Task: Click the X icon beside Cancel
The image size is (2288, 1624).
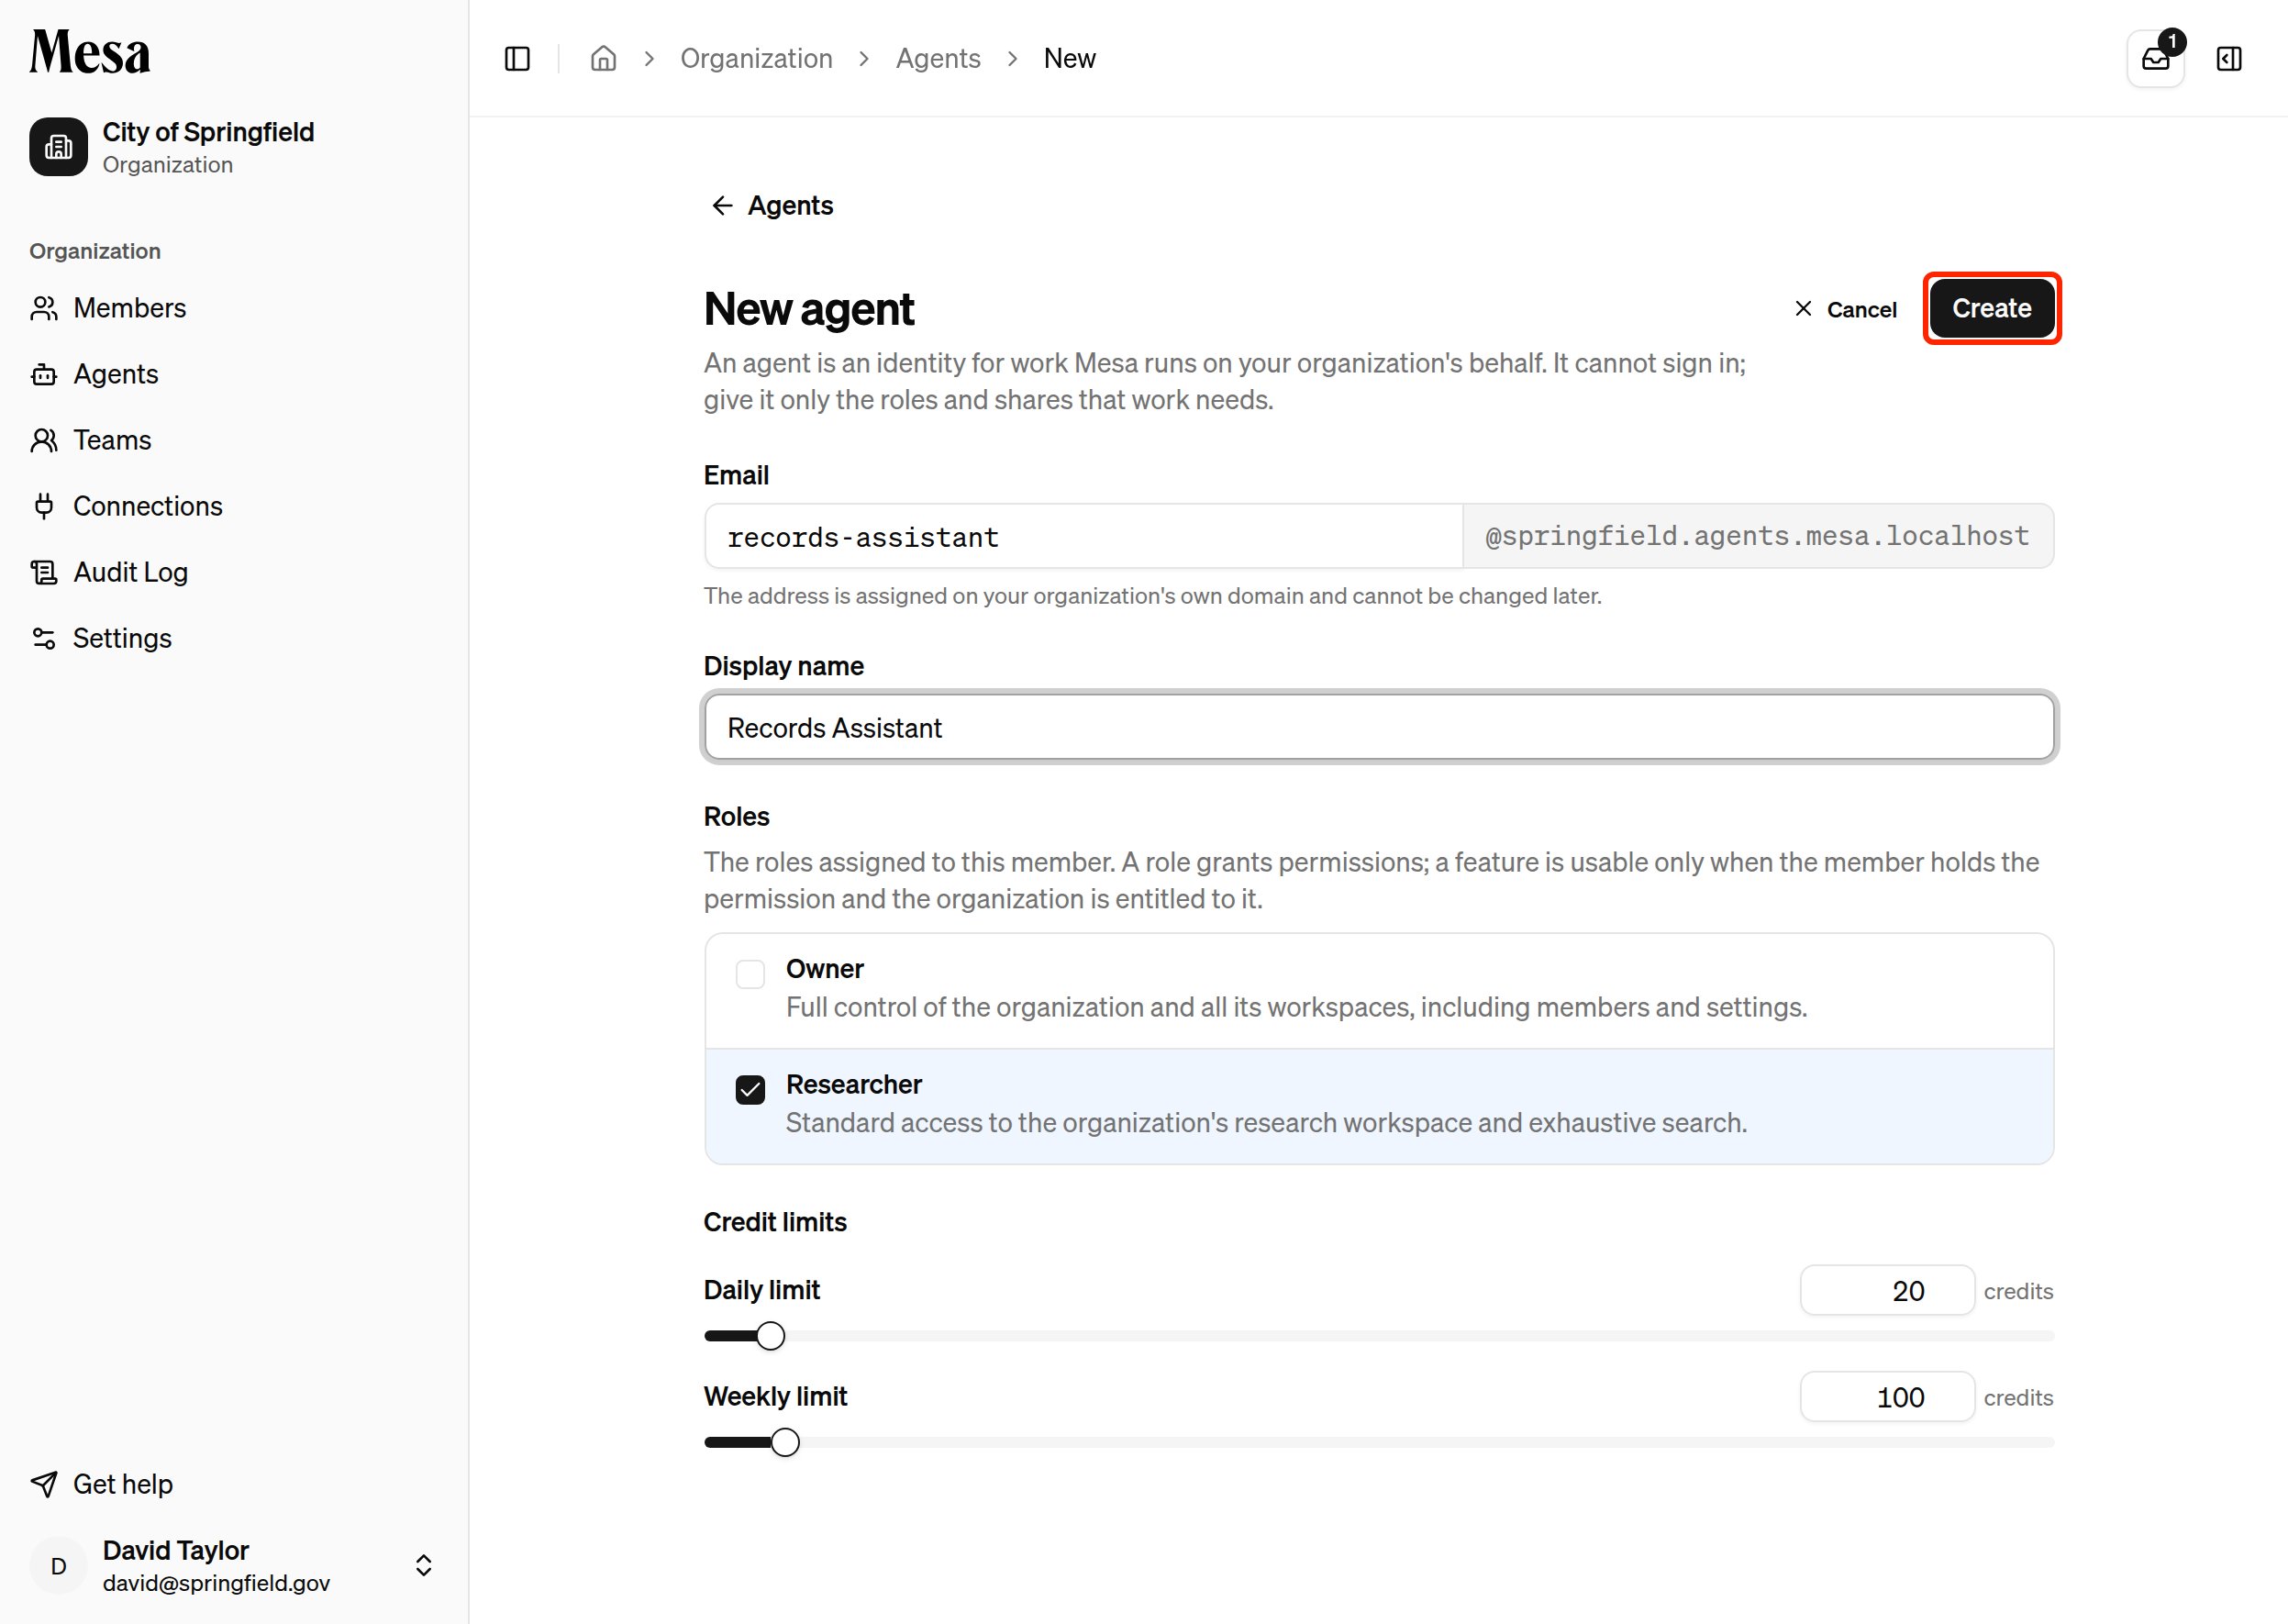Action: point(1803,309)
